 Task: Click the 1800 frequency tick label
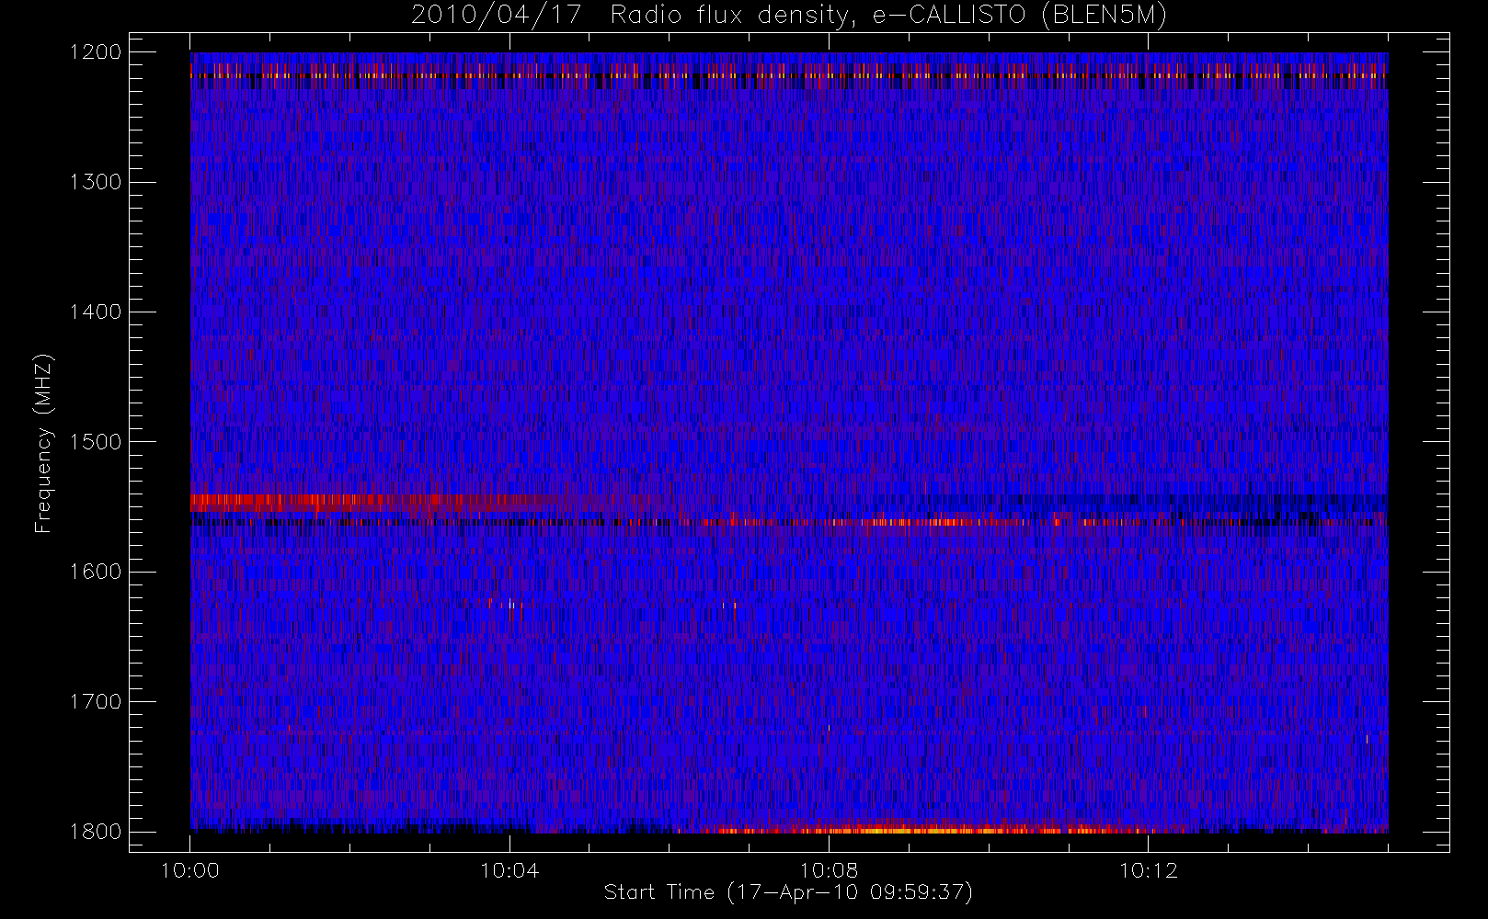coord(96,832)
